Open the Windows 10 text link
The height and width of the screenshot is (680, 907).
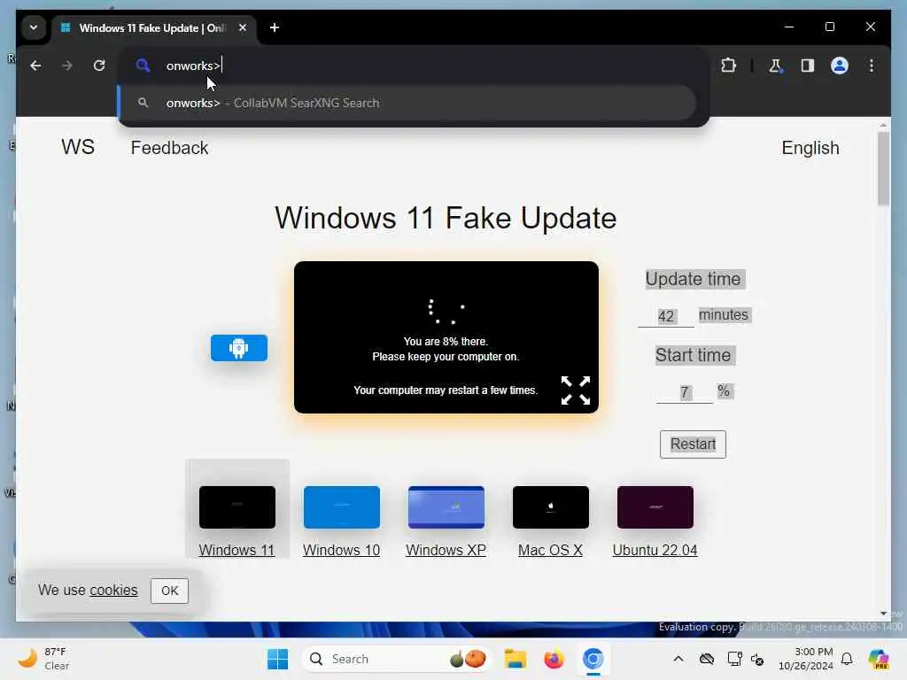point(341,550)
